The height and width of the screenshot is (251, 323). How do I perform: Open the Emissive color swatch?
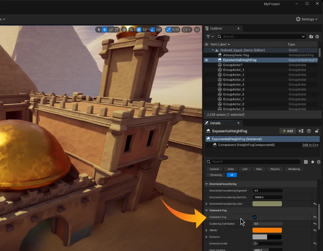(x=267, y=237)
